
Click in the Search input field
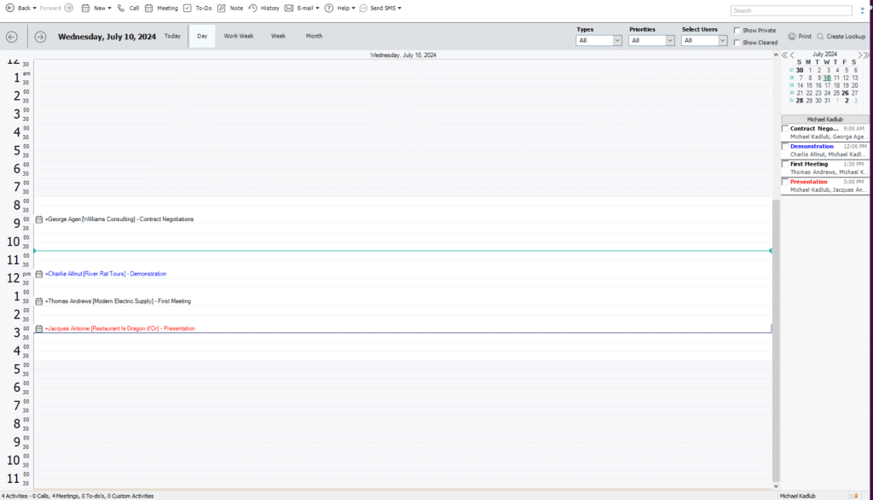(791, 10)
